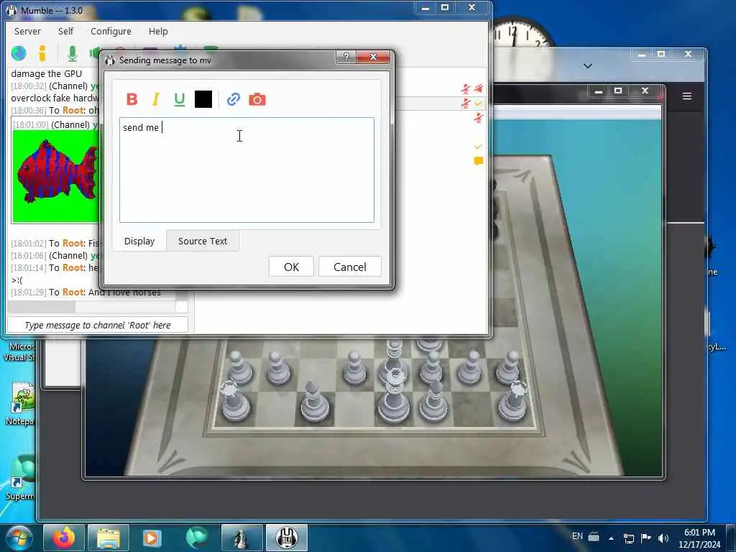The height and width of the screenshot is (552, 736).
Task: Toggle underline formatting in message dialog
Action: (x=179, y=99)
